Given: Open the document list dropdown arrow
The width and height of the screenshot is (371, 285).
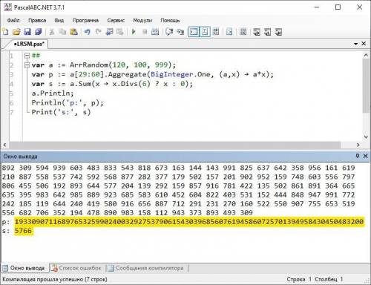Looking at the screenshot, I should (x=355, y=44).
